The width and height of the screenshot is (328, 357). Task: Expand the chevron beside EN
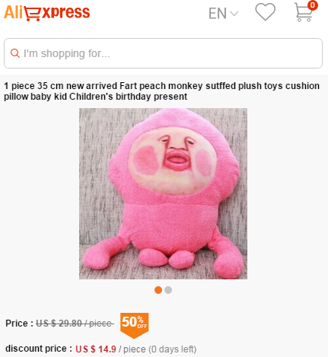tap(234, 14)
